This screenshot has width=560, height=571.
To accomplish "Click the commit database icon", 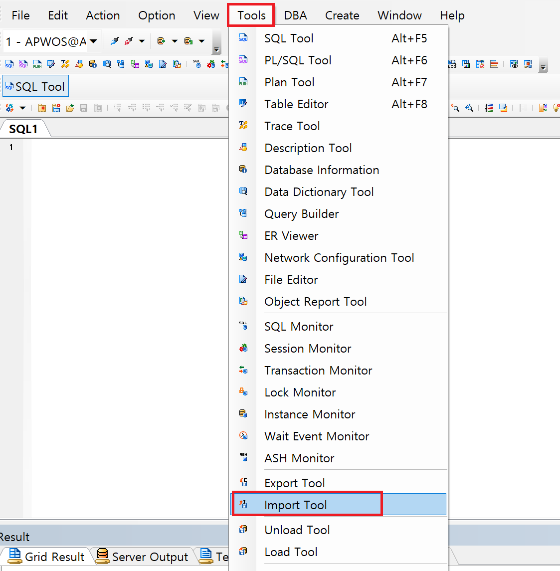I will 161,41.
